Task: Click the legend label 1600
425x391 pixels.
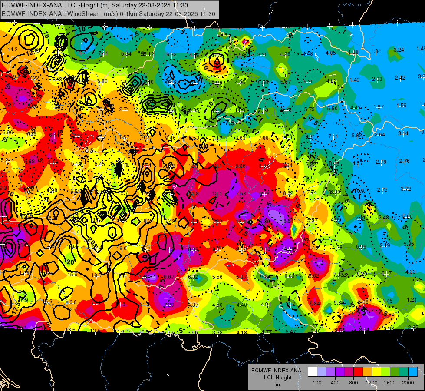Action: 389,383
